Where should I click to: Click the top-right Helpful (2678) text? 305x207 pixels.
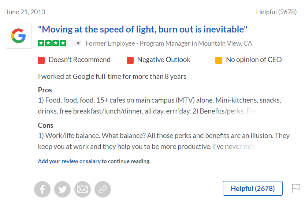(x=276, y=12)
